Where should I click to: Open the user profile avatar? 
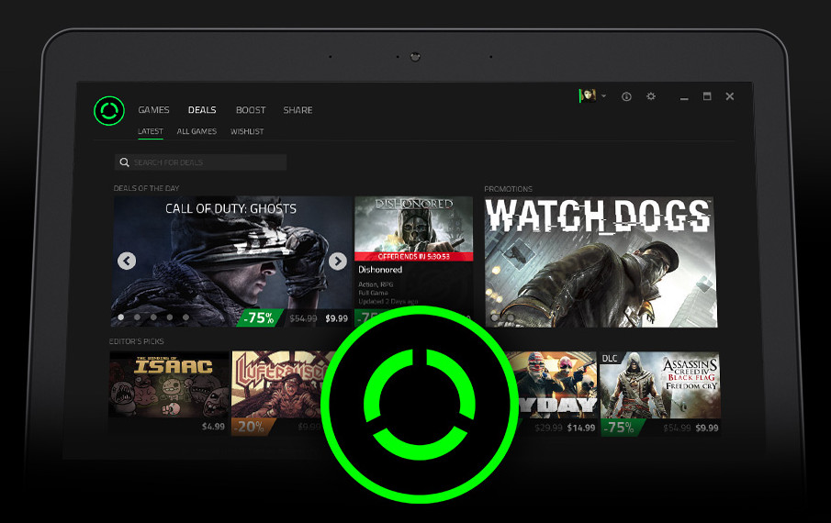[588, 95]
